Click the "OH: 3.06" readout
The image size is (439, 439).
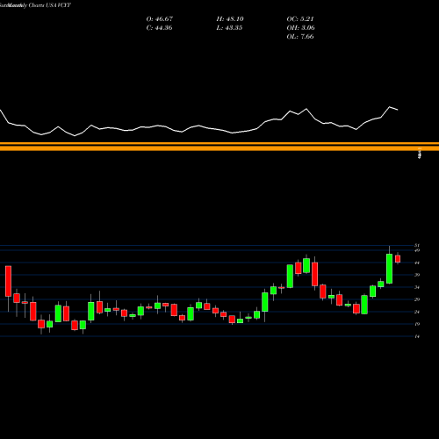tap(300, 28)
